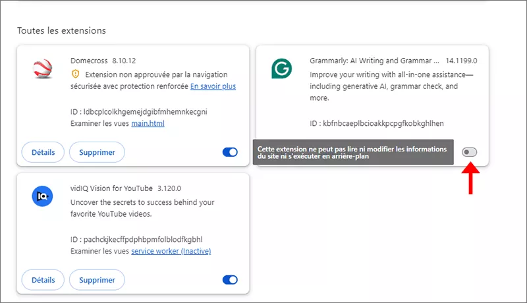
Task: Disable the Domecross extension toggle
Action: click(230, 152)
